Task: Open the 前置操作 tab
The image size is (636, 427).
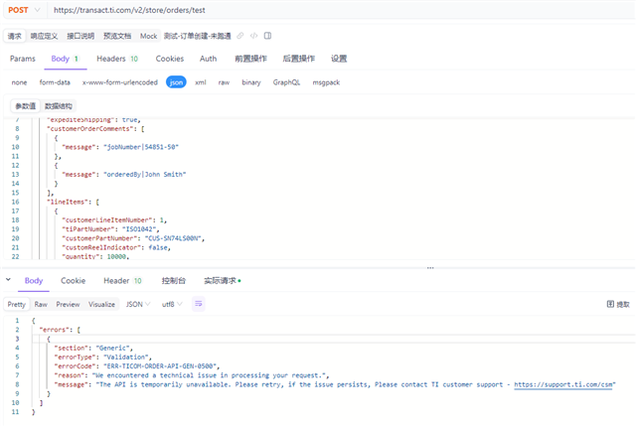Action: click(x=250, y=59)
